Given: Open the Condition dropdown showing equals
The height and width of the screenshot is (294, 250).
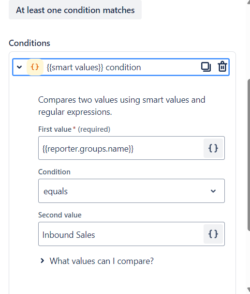Looking at the screenshot, I should tap(132, 191).
